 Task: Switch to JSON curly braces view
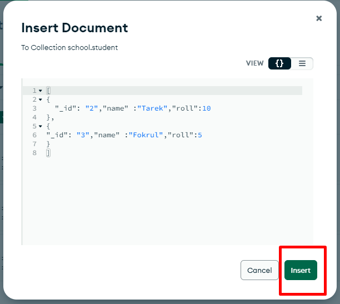(x=279, y=63)
